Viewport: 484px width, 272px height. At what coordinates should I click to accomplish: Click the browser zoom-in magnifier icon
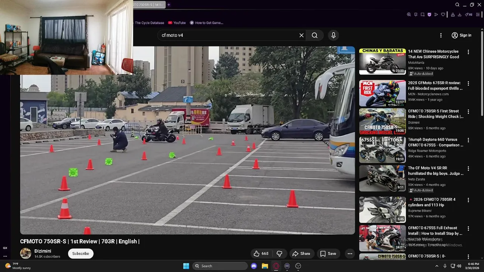[x=409, y=14]
